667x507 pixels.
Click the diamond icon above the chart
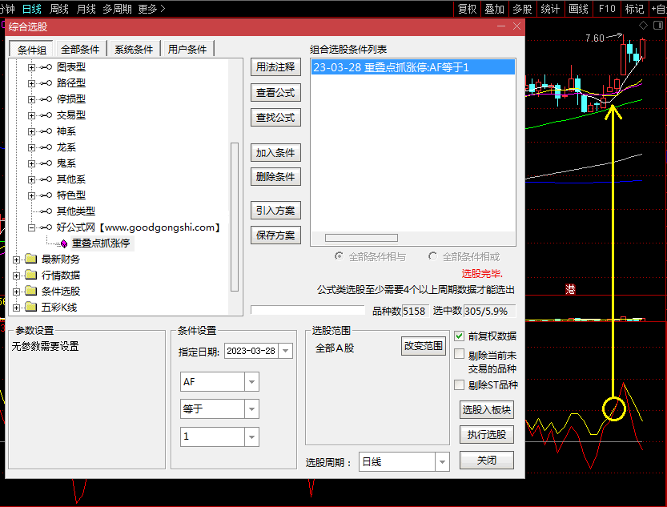(x=643, y=26)
